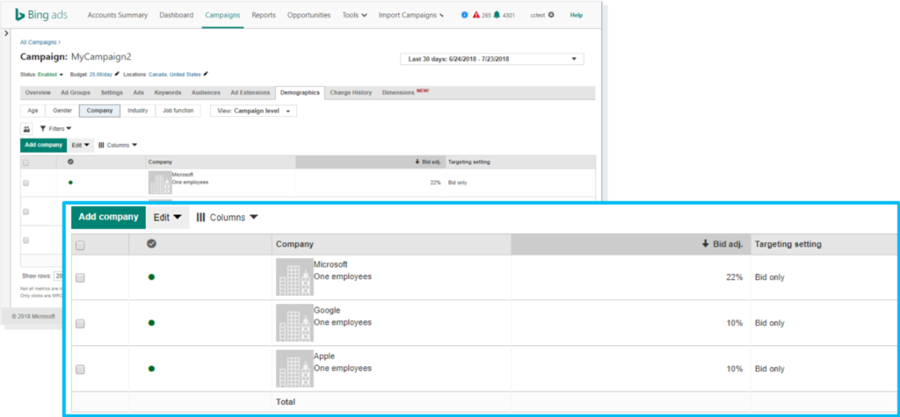The image size is (900, 417).
Task: Click the Bid adj. sort arrow in callout
Action: 706,244
